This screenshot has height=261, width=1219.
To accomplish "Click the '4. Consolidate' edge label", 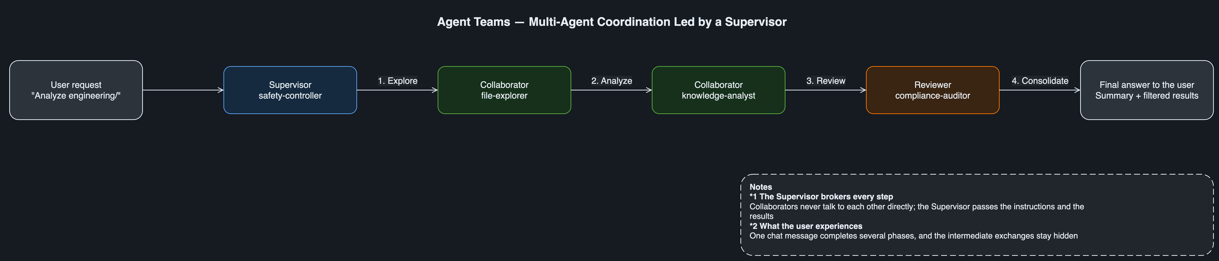I will click(1040, 81).
